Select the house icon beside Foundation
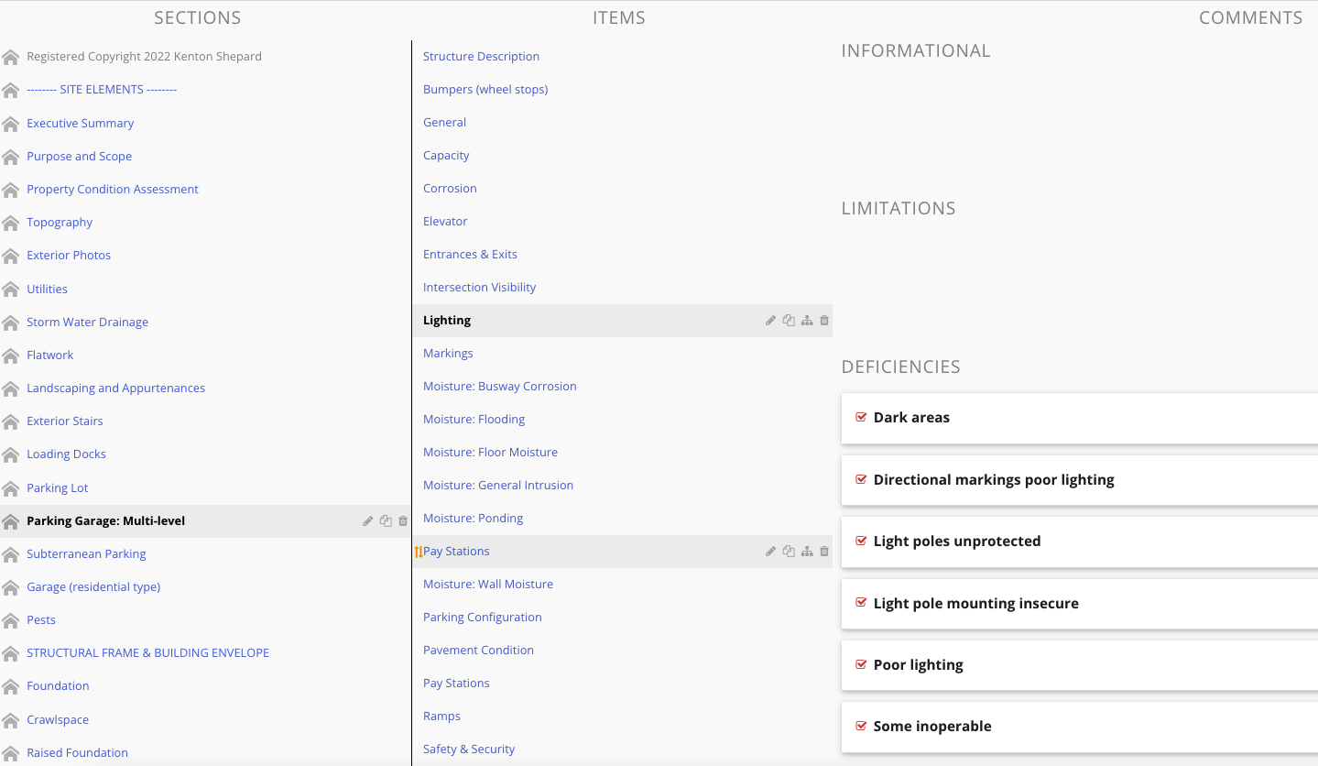This screenshot has width=1318, height=766. pyautogui.click(x=11, y=686)
